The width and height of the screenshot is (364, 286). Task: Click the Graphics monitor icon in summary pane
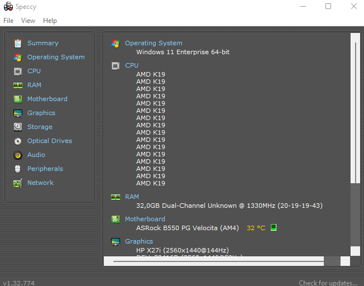pyautogui.click(x=116, y=242)
